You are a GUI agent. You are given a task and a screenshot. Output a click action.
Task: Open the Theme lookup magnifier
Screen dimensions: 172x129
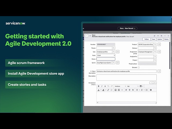114,48
